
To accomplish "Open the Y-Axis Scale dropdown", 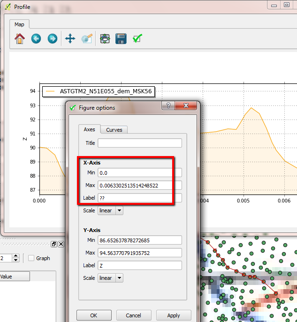I will (x=110, y=278).
